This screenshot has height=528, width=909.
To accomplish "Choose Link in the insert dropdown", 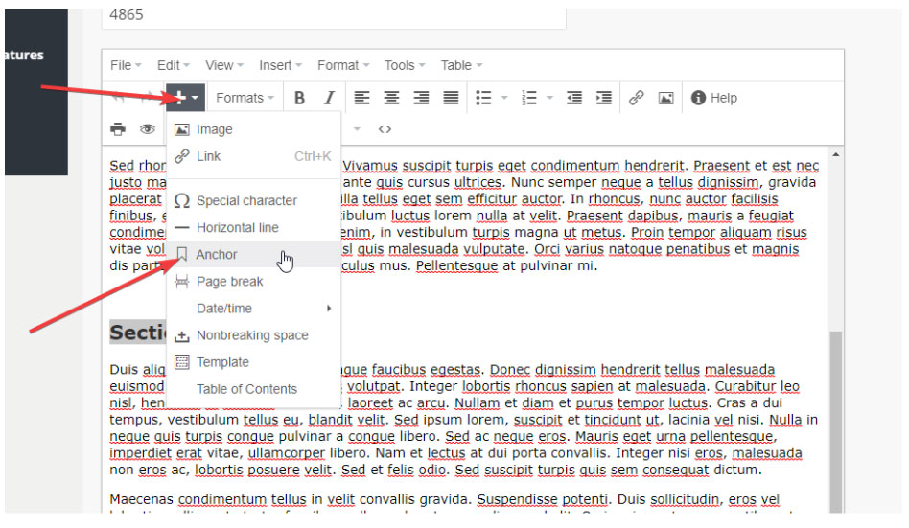I will coord(253,156).
